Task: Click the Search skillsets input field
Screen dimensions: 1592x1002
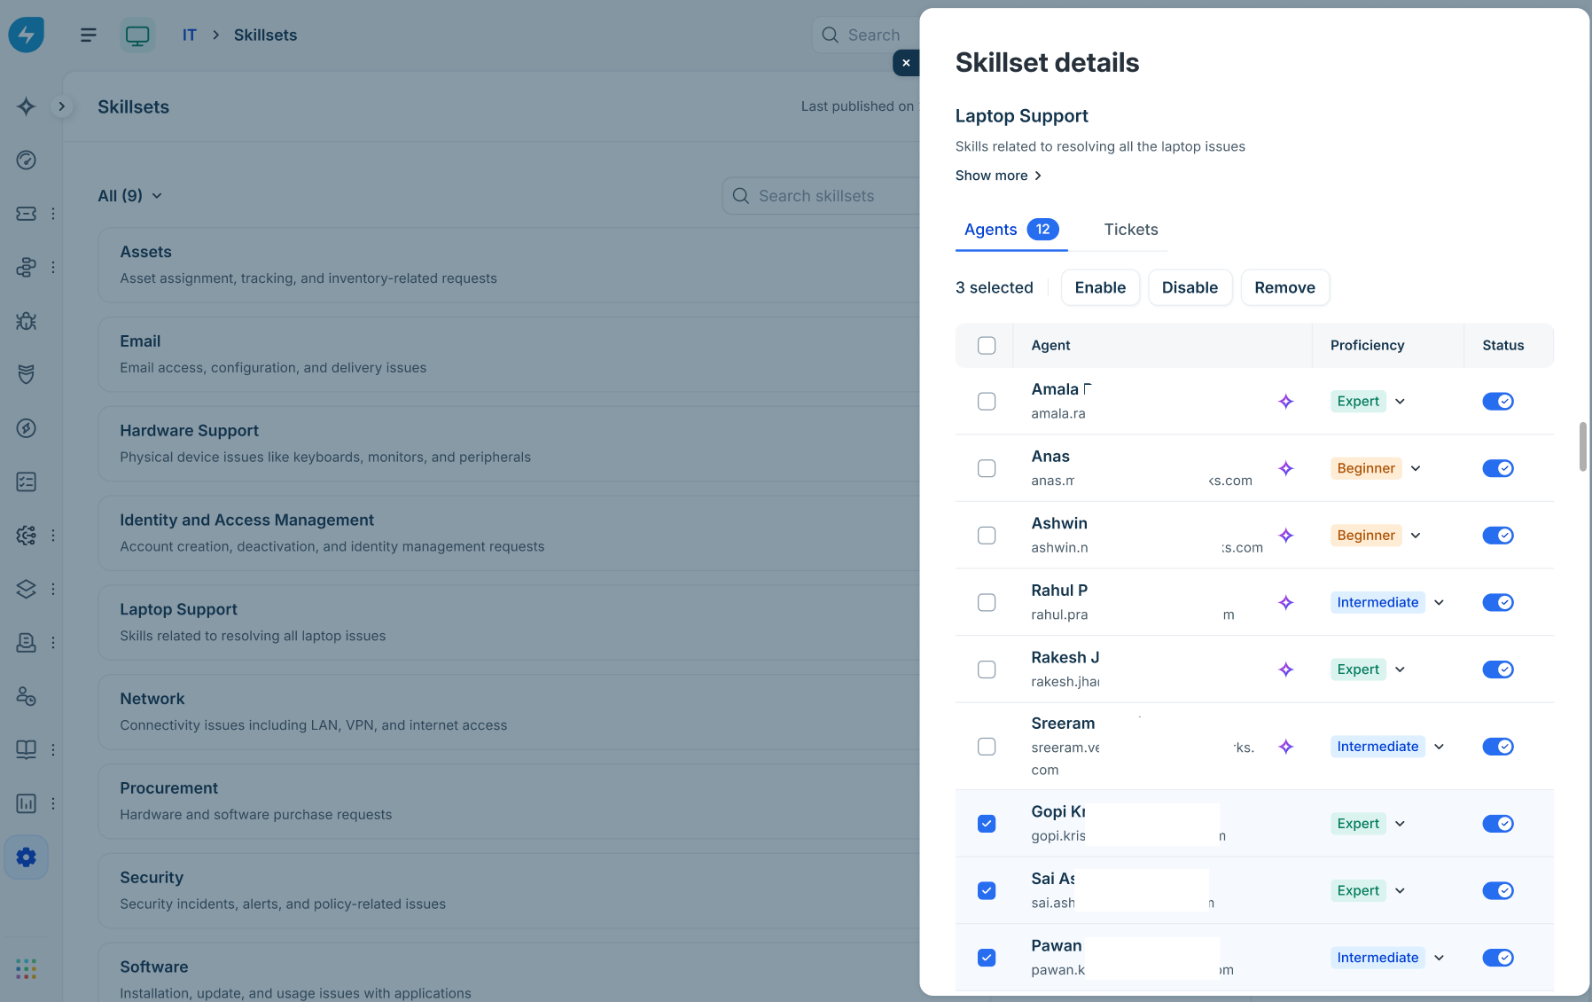Action: click(821, 196)
